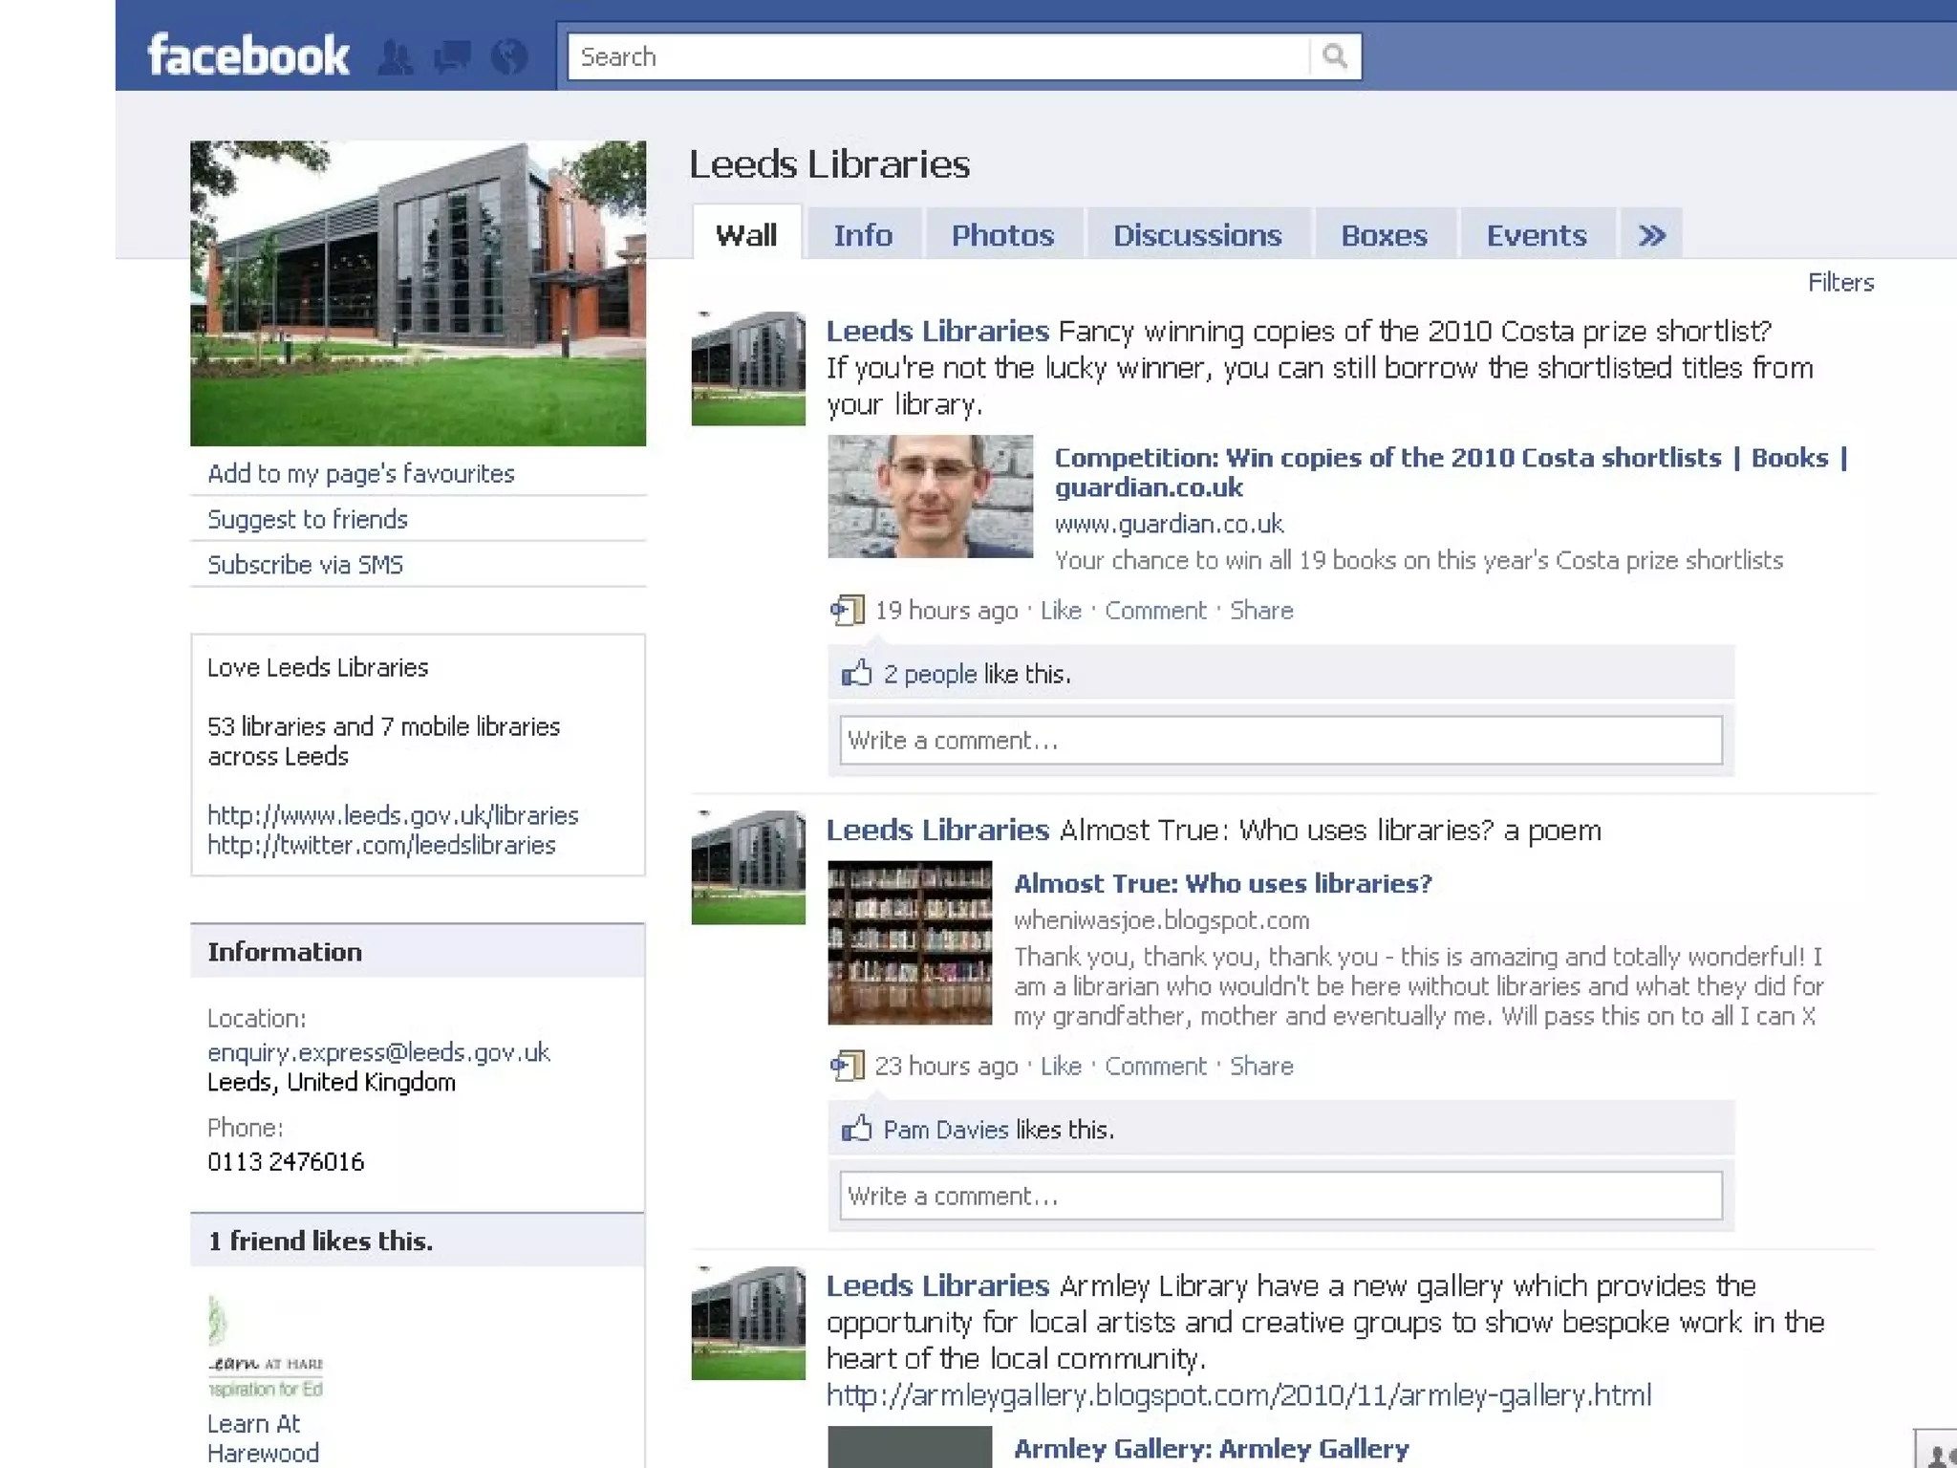The width and height of the screenshot is (1957, 1468).
Task: Open the Filters option on wall
Action: click(1840, 283)
